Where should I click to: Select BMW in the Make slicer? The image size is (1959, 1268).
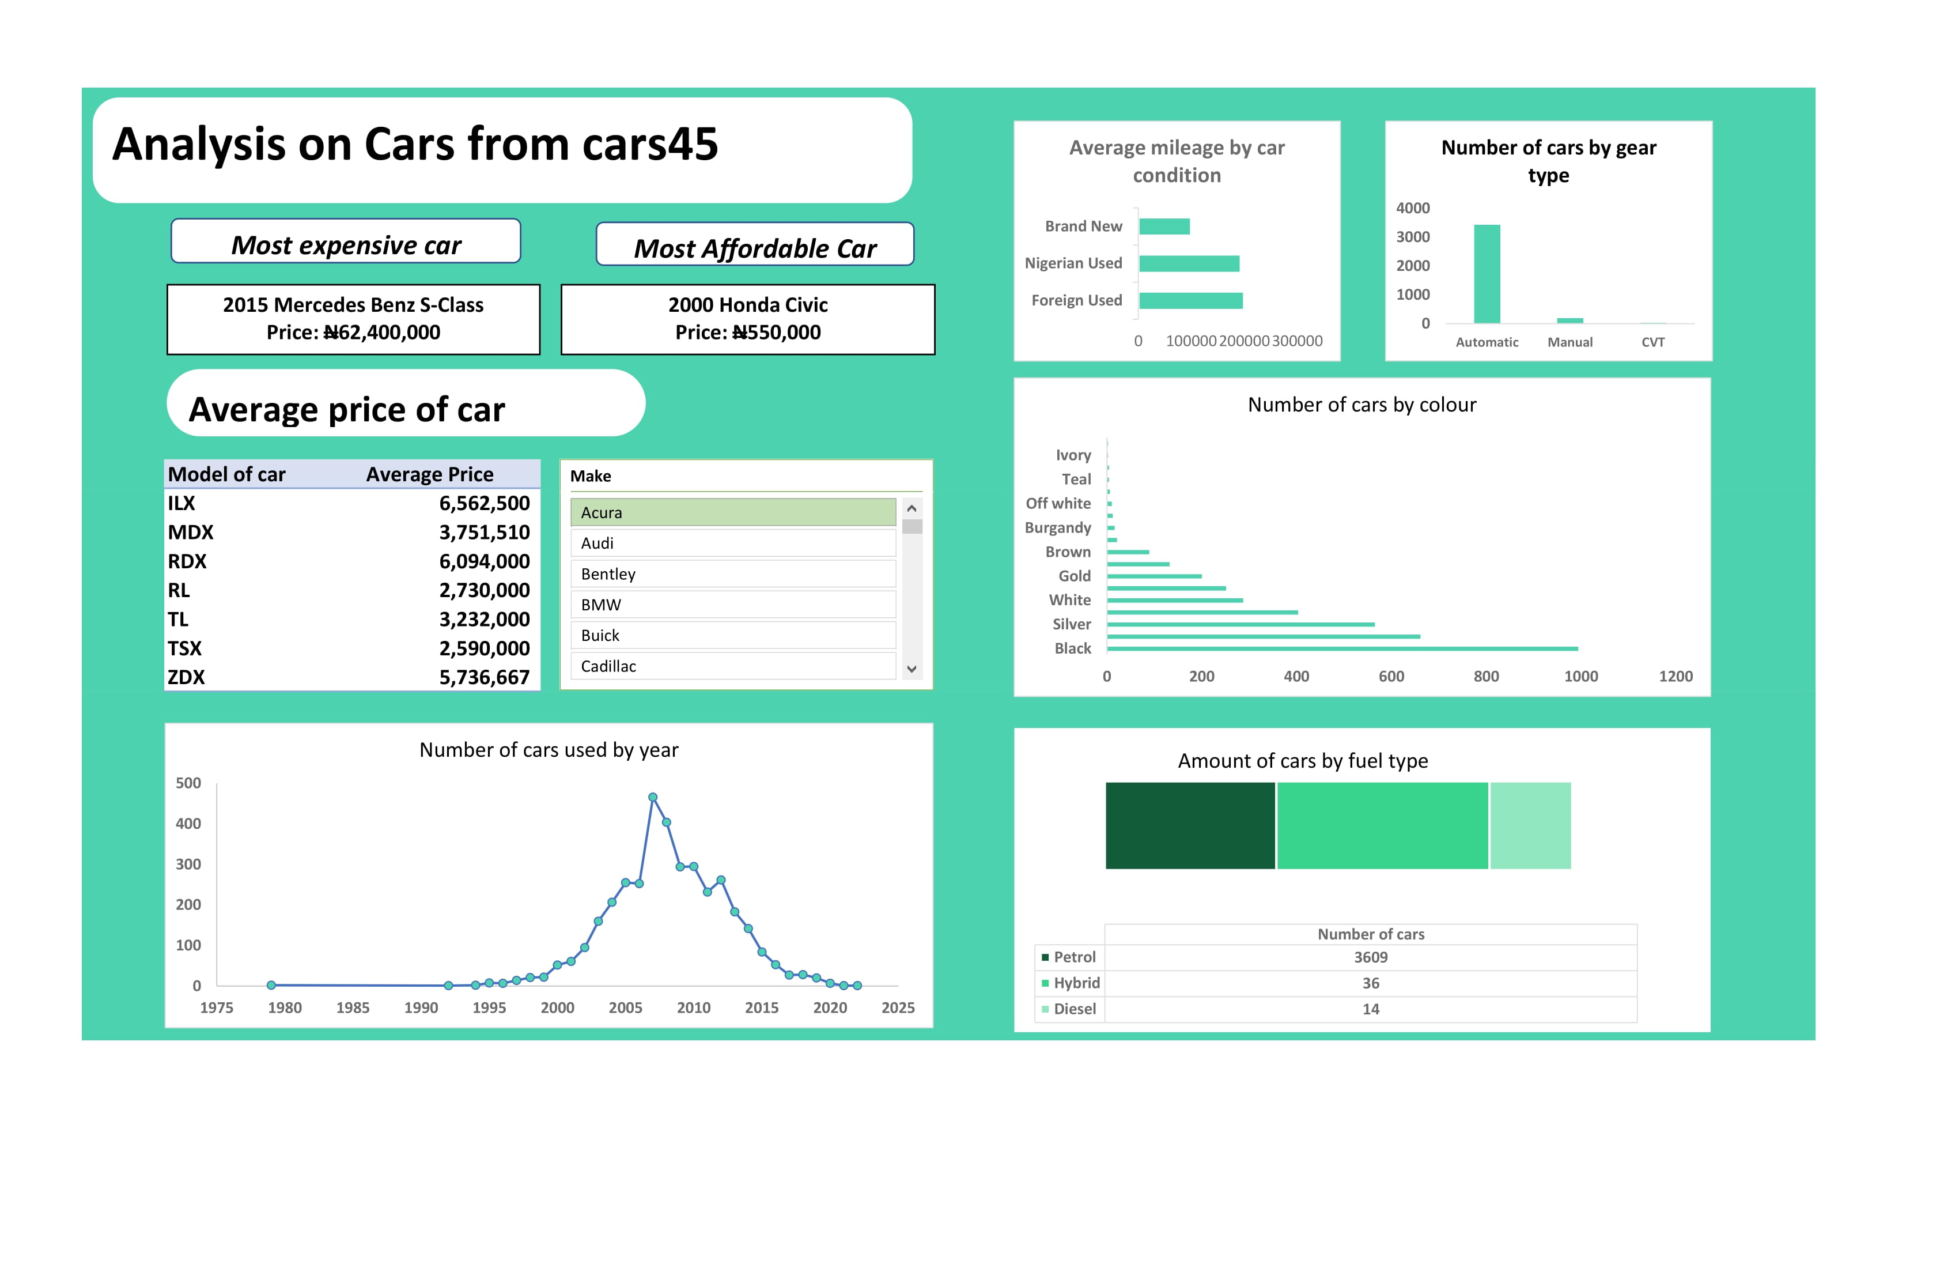coord(732,605)
